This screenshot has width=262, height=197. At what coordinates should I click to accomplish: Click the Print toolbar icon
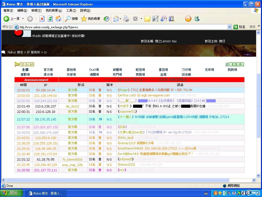126,19
